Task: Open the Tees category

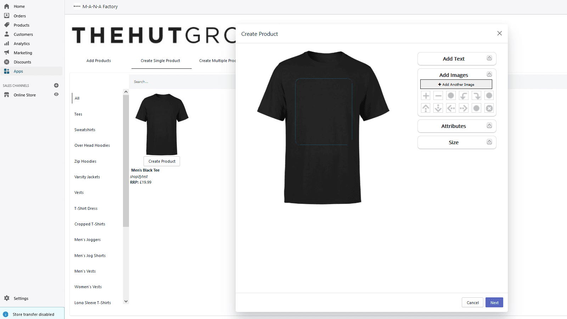Action: (78, 114)
